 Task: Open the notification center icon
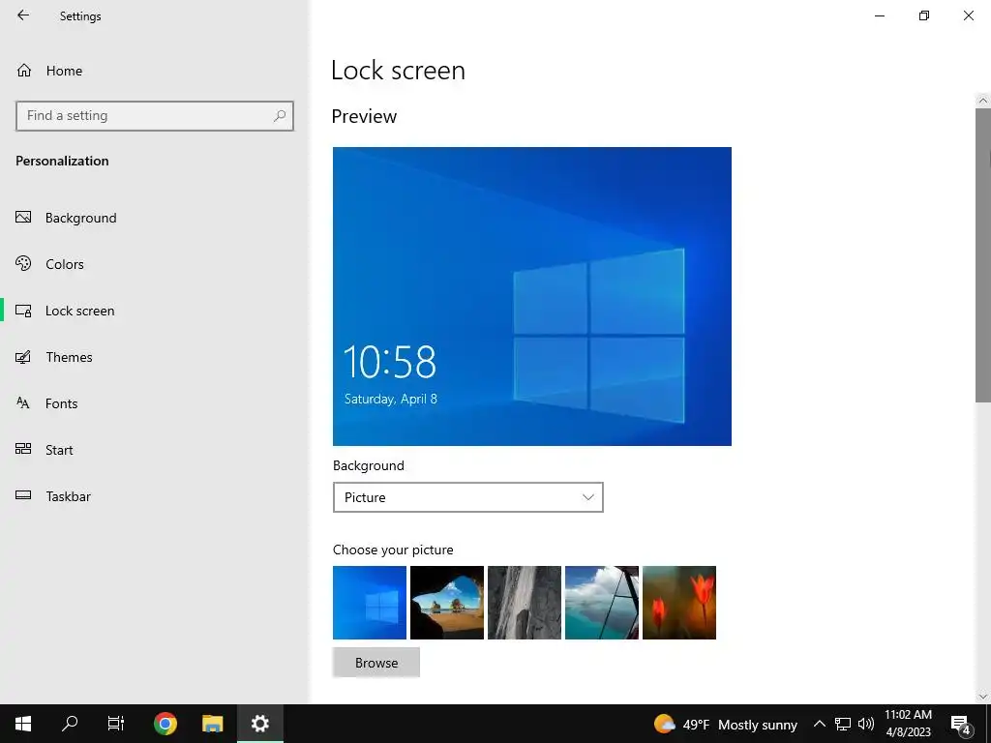coord(961,724)
